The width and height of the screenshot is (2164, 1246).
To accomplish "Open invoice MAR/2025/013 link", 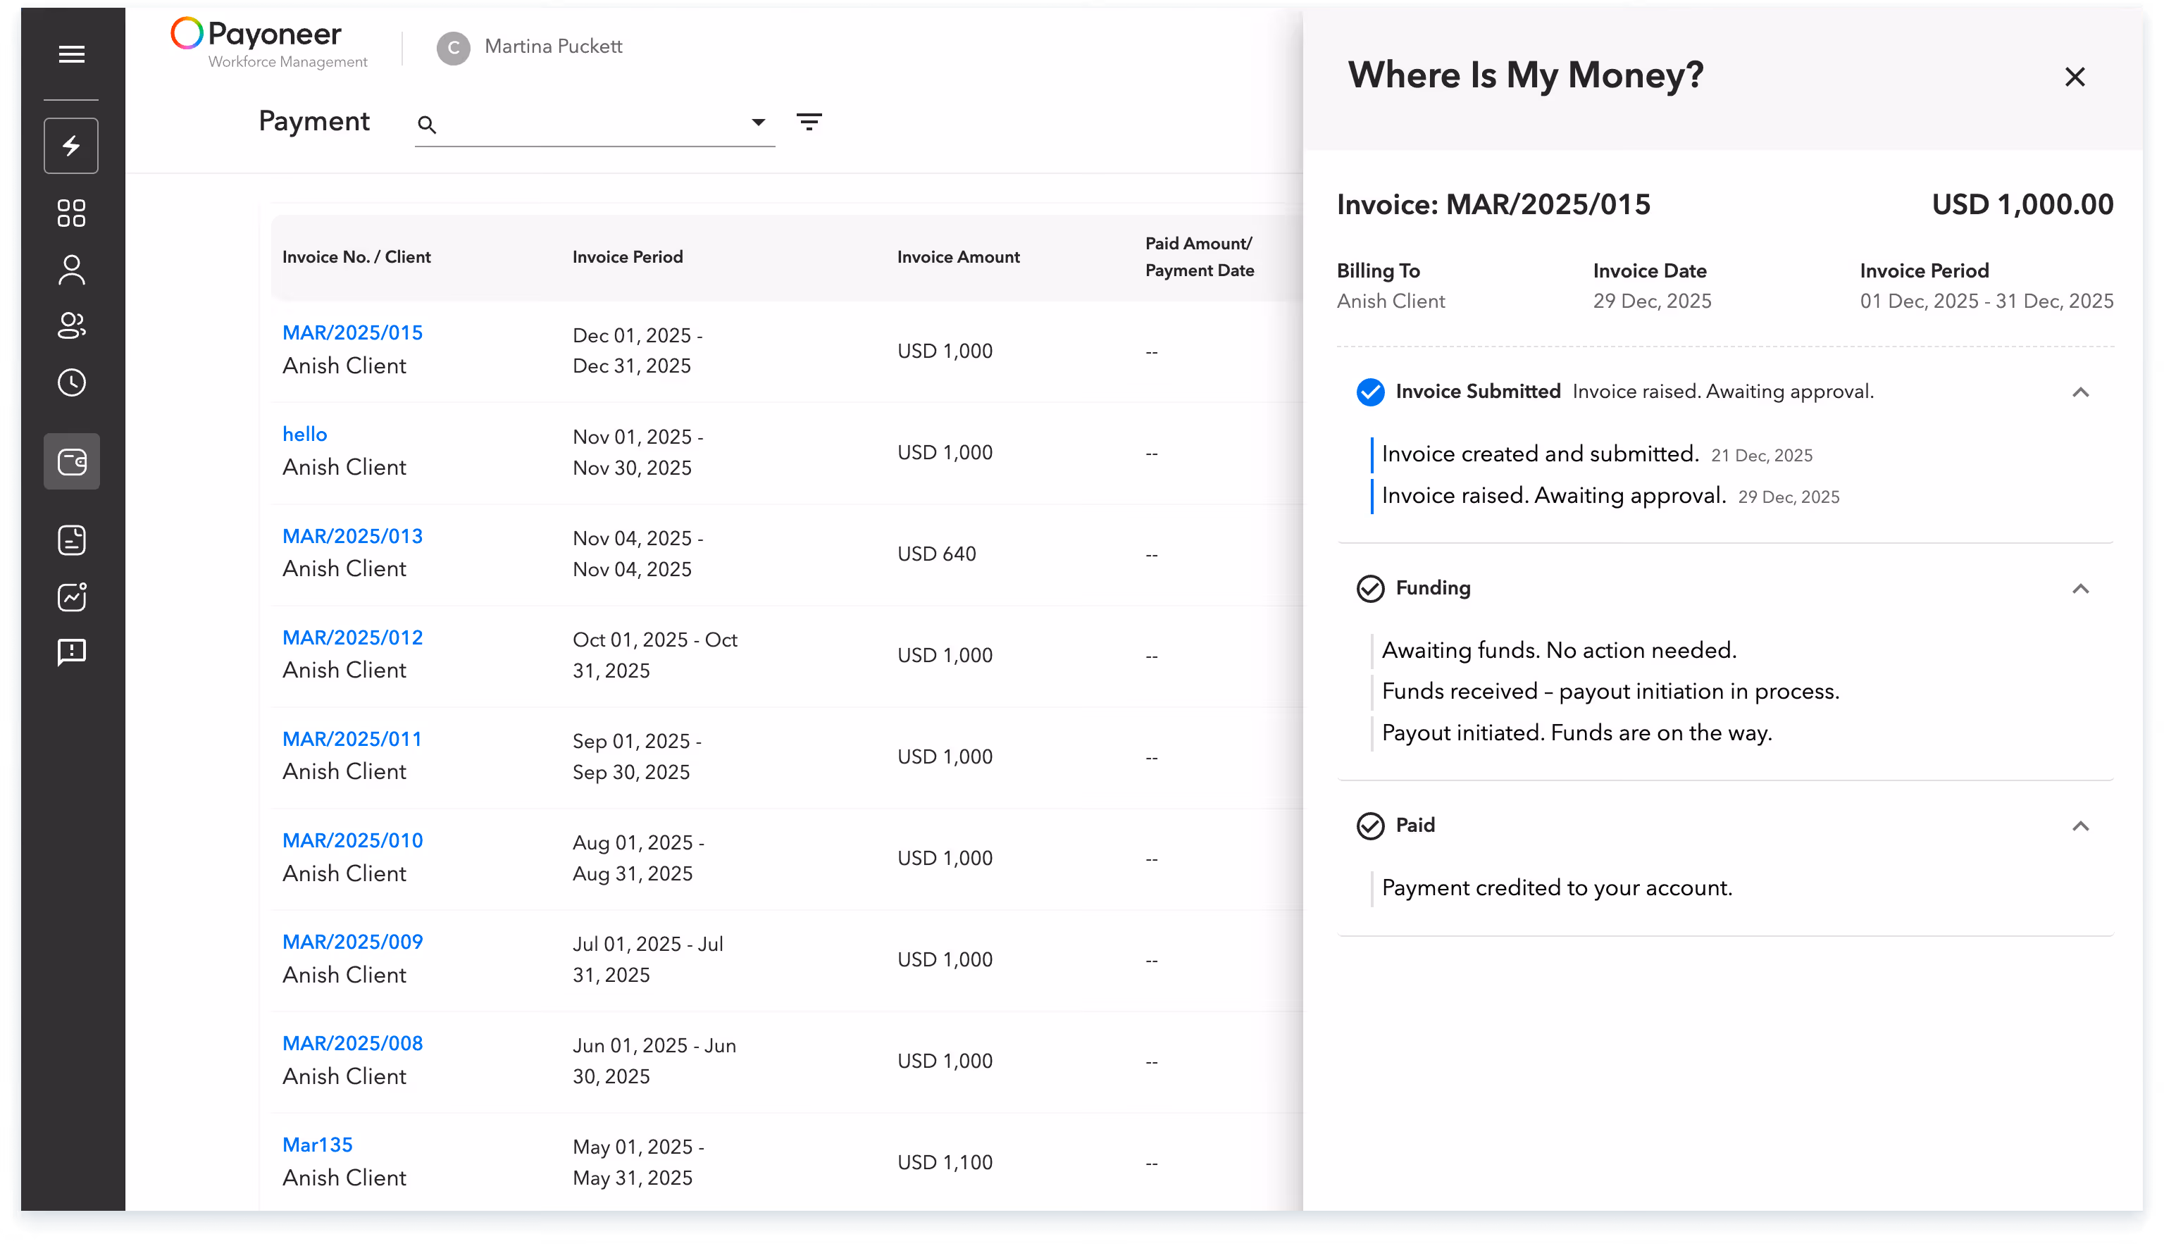I will [352, 536].
